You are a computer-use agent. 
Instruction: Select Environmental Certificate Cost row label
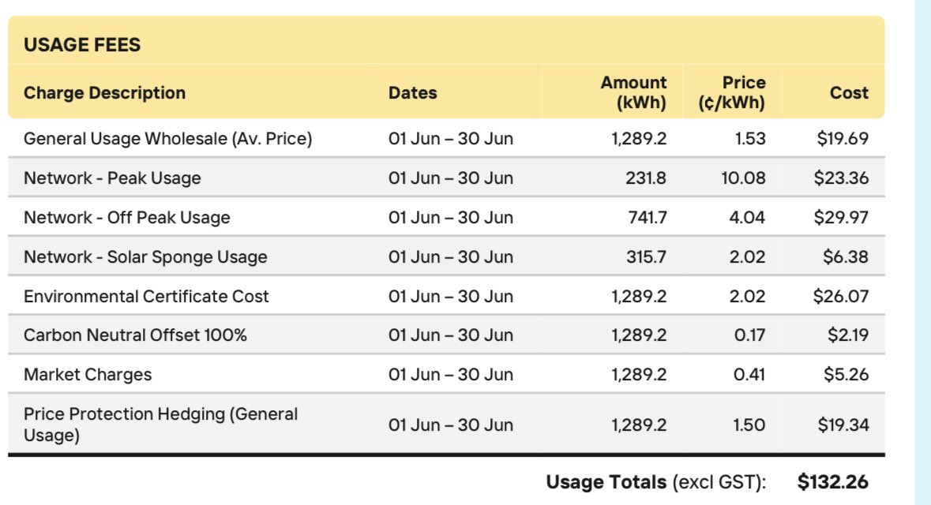point(146,296)
